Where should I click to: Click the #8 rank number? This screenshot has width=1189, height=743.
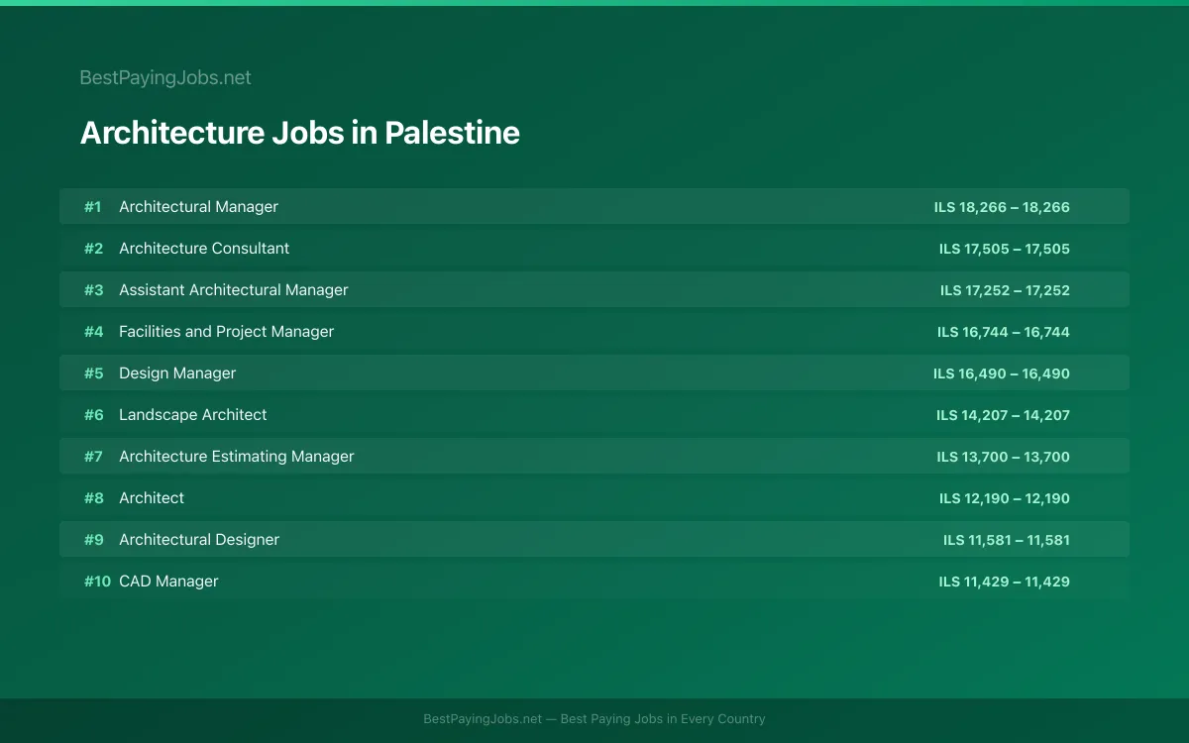tap(93, 498)
